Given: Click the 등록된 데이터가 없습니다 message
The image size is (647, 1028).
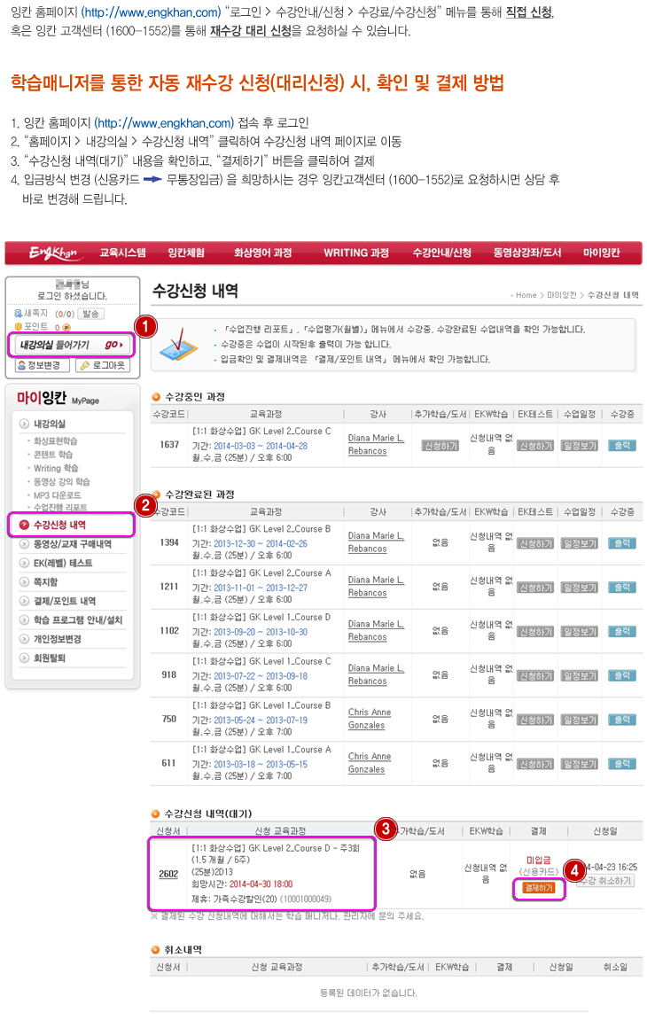Looking at the screenshot, I should click(369, 993).
